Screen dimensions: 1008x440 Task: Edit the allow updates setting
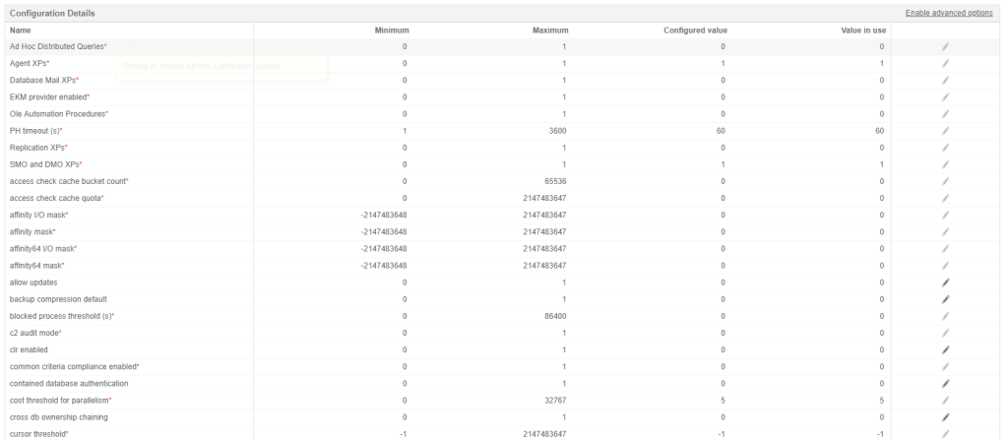click(x=945, y=283)
